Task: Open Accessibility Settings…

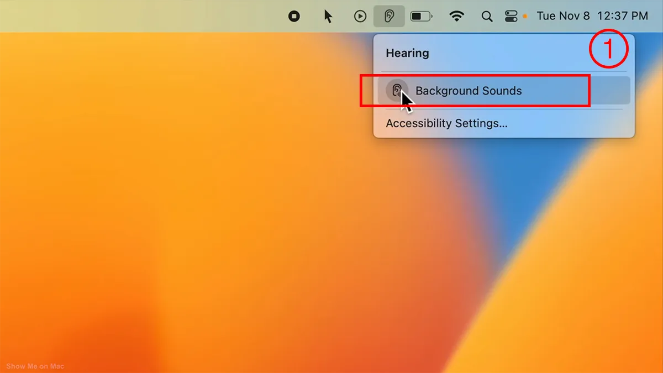Action: click(446, 123)
